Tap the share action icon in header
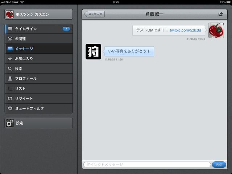 click(x=220, y=14)
